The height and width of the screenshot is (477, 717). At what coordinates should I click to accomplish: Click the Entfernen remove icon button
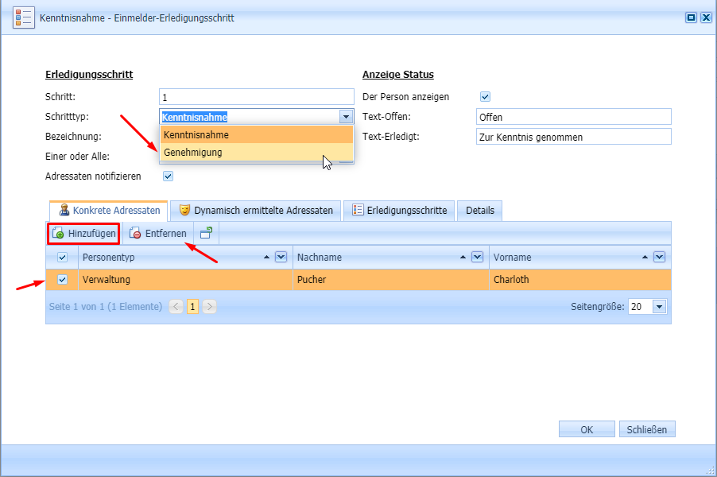[x=159, y=234]
